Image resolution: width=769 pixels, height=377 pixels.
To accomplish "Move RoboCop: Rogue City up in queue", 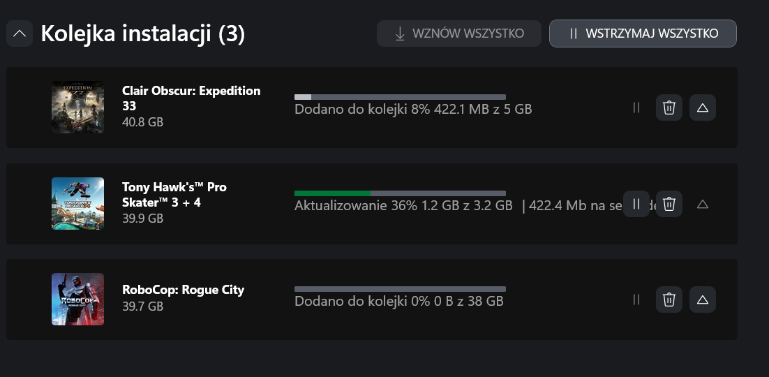I will (x=703, y=300).
